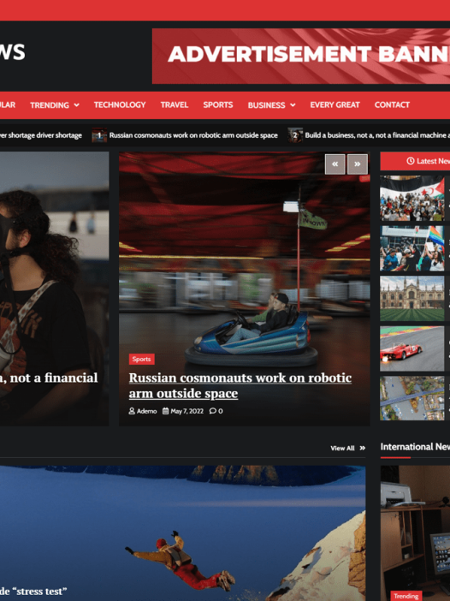Go to the Technology section
450x601 pixels.
pyautogui.click(x=120, y=105)
